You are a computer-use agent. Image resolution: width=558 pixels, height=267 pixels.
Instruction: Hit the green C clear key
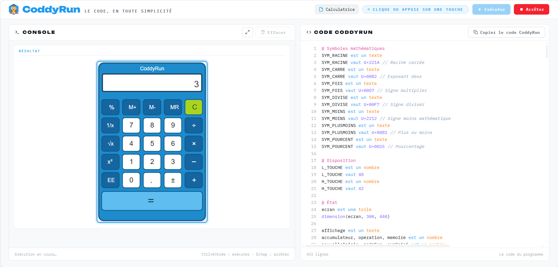194,107
